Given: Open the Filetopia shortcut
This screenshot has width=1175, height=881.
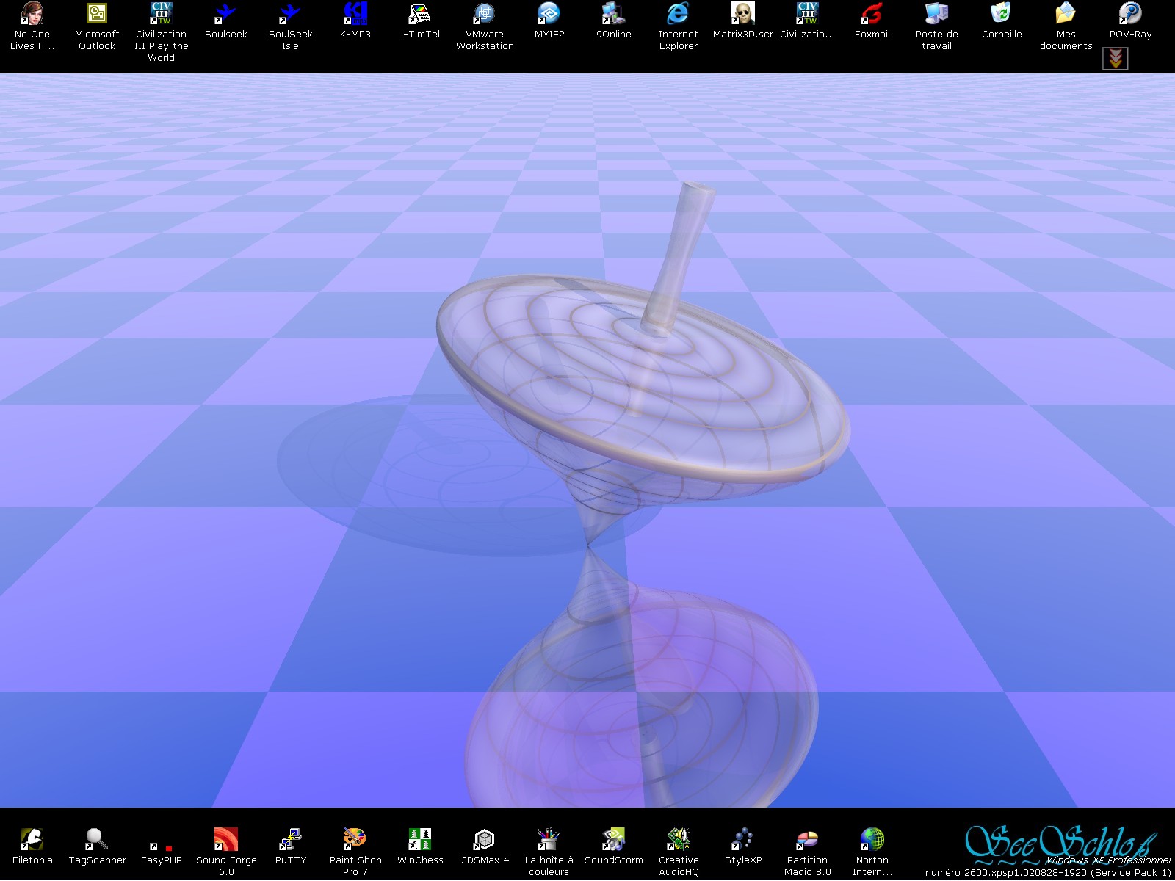Looking at the screenshot, I should pyautogui.click(x=32, y=839).
